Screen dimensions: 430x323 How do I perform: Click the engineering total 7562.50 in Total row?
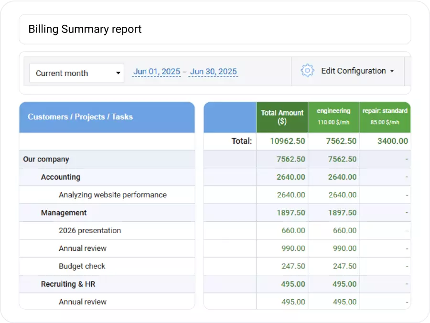[341, 141]
